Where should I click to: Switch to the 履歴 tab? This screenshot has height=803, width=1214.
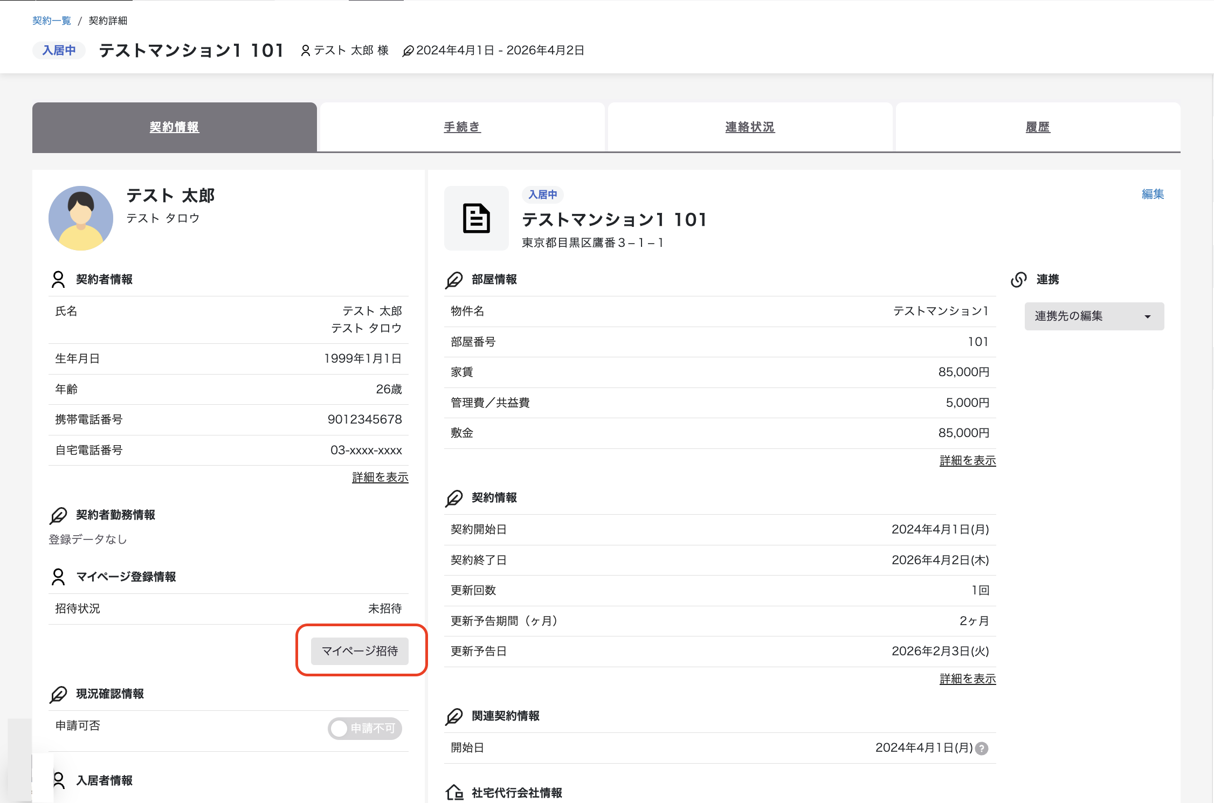tap(1038, 127)
